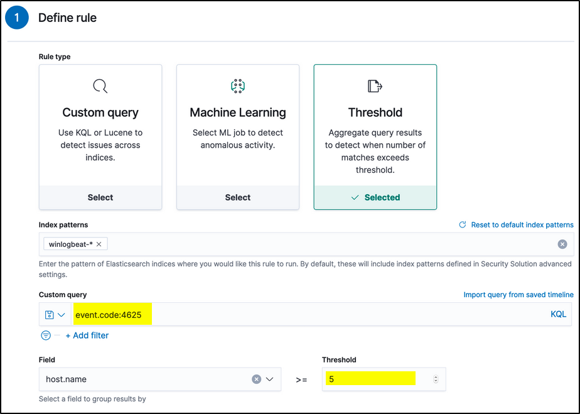
Task: Click the Machine Learning card icon
Action: [x=237, y=86]
